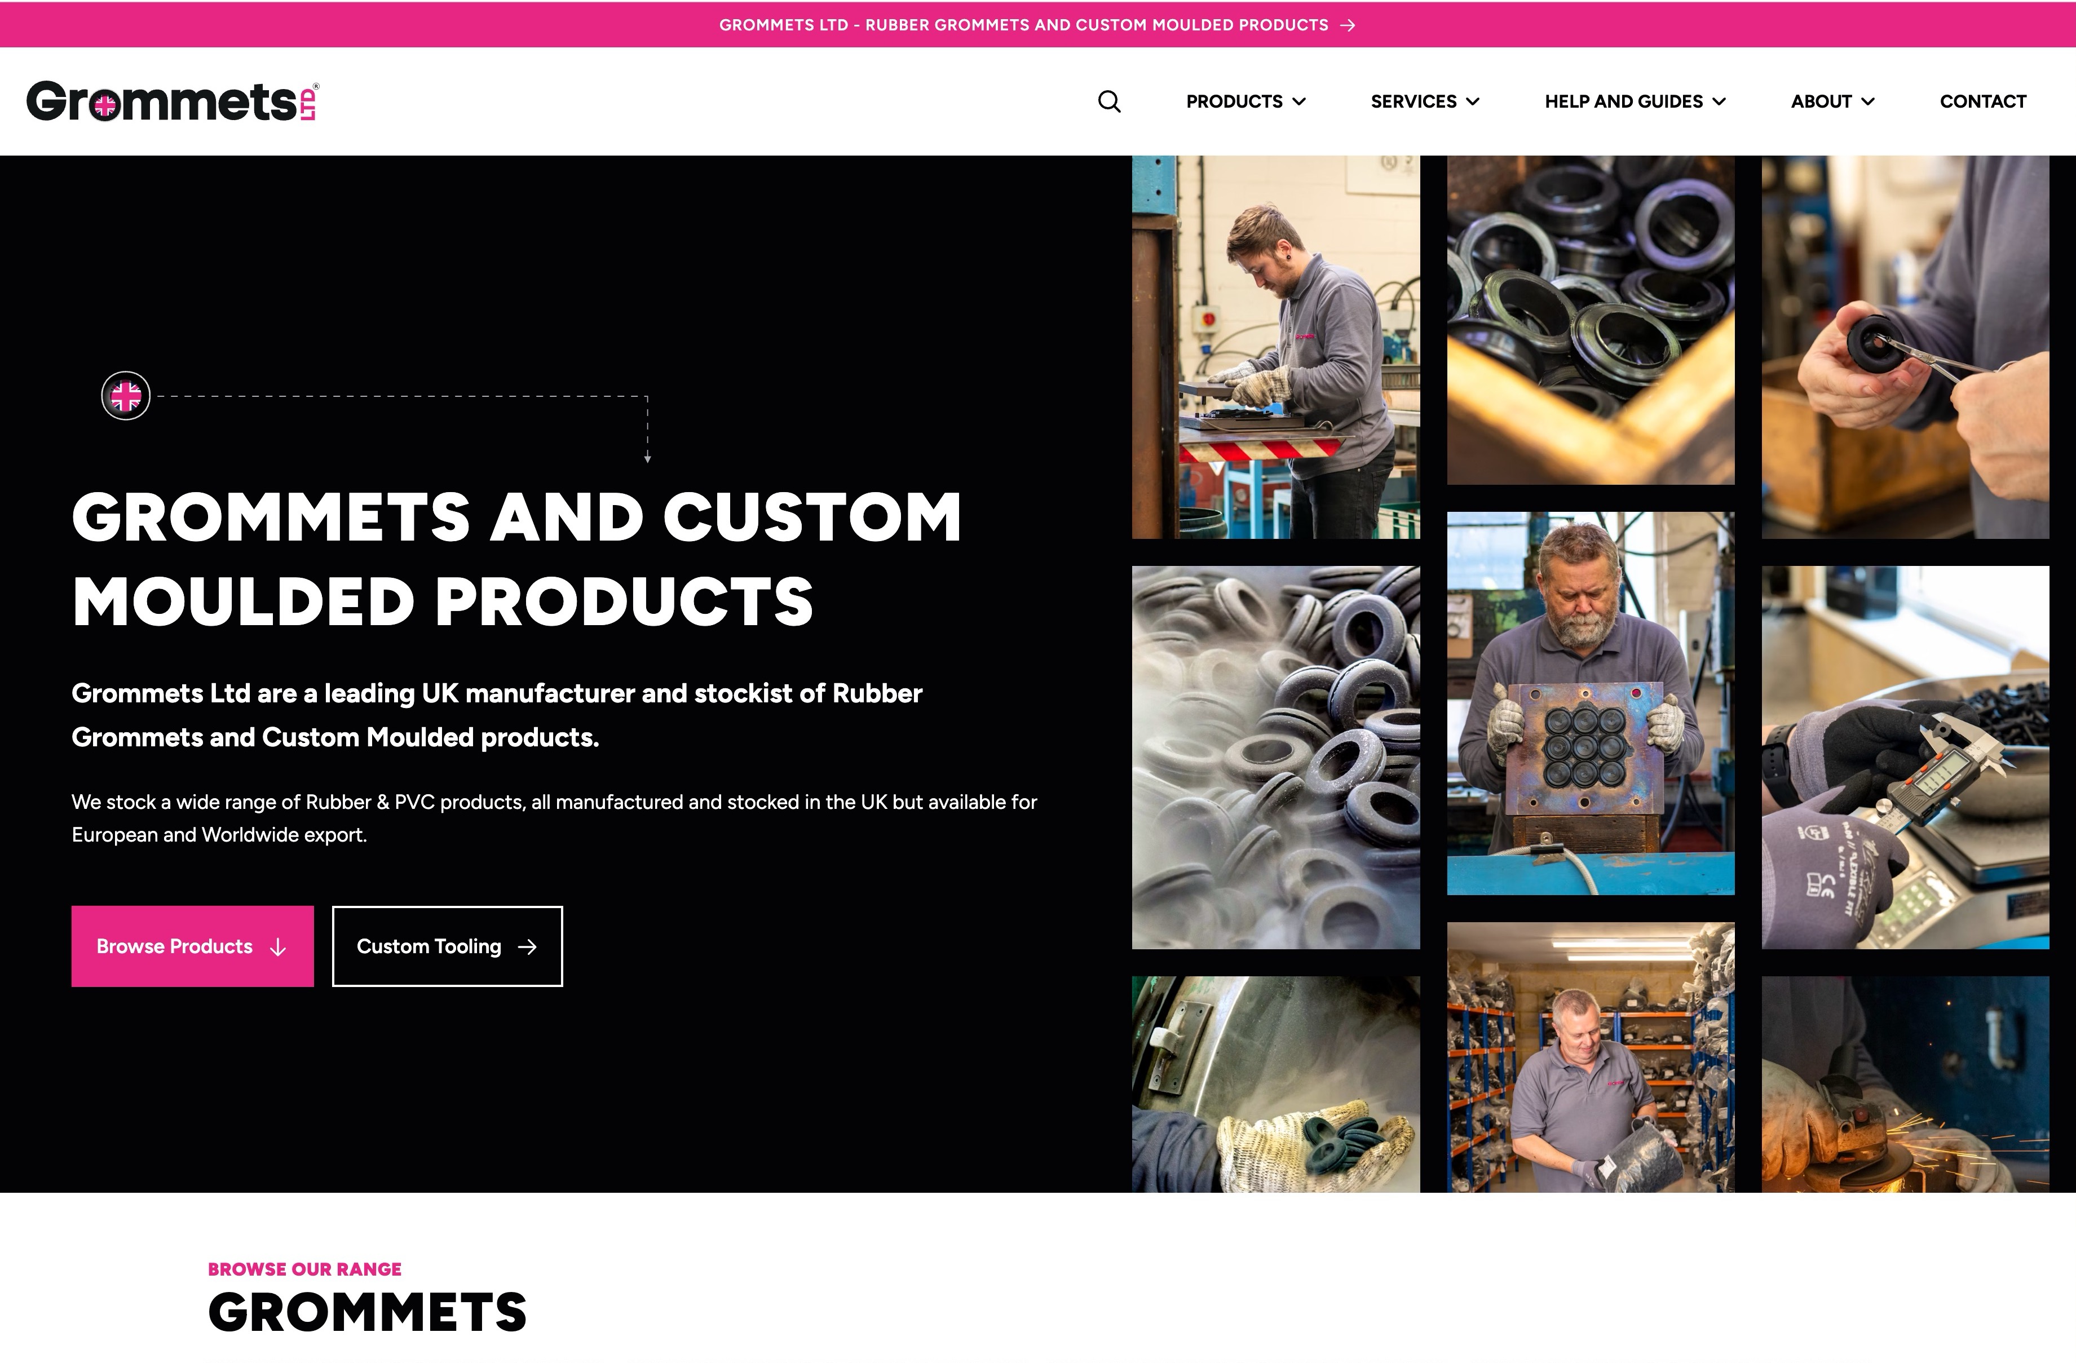This screenshot has height=1363, width=2076.
Task: Open the search magnifier icon
Action: click(1108, 101)
